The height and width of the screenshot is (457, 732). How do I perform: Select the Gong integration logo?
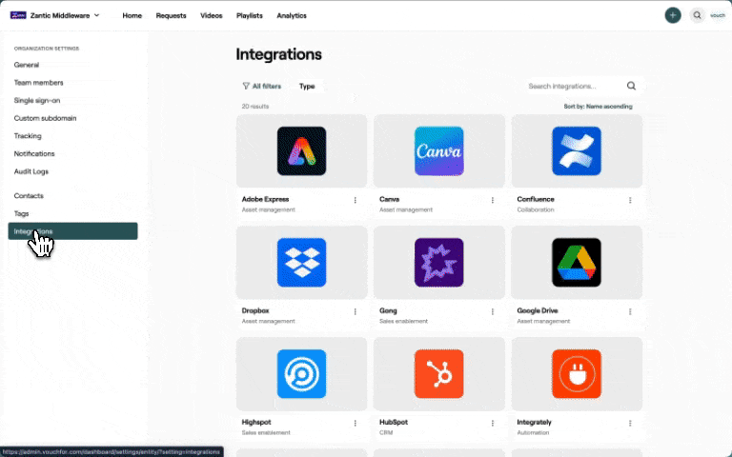pyautogui.click(x=438, y=263)
